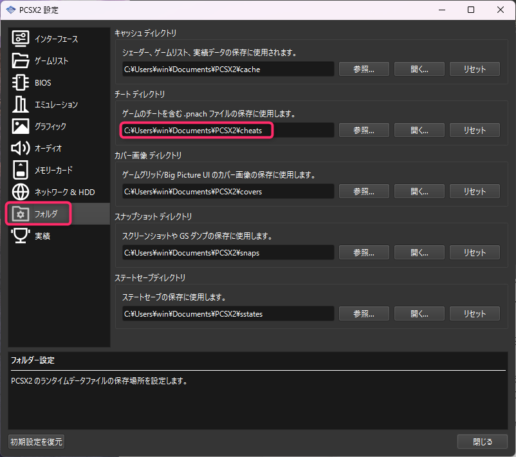Open the BIOS chip icon
Screen dimensions: 516x457
pos(21,82)
